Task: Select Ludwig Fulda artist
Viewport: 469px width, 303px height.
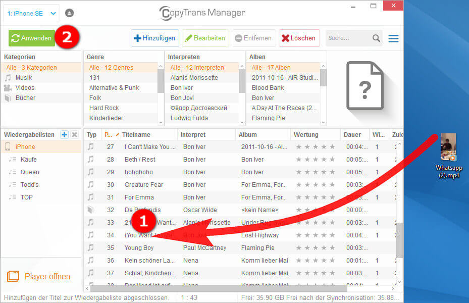Action: (x=202, y=118)
